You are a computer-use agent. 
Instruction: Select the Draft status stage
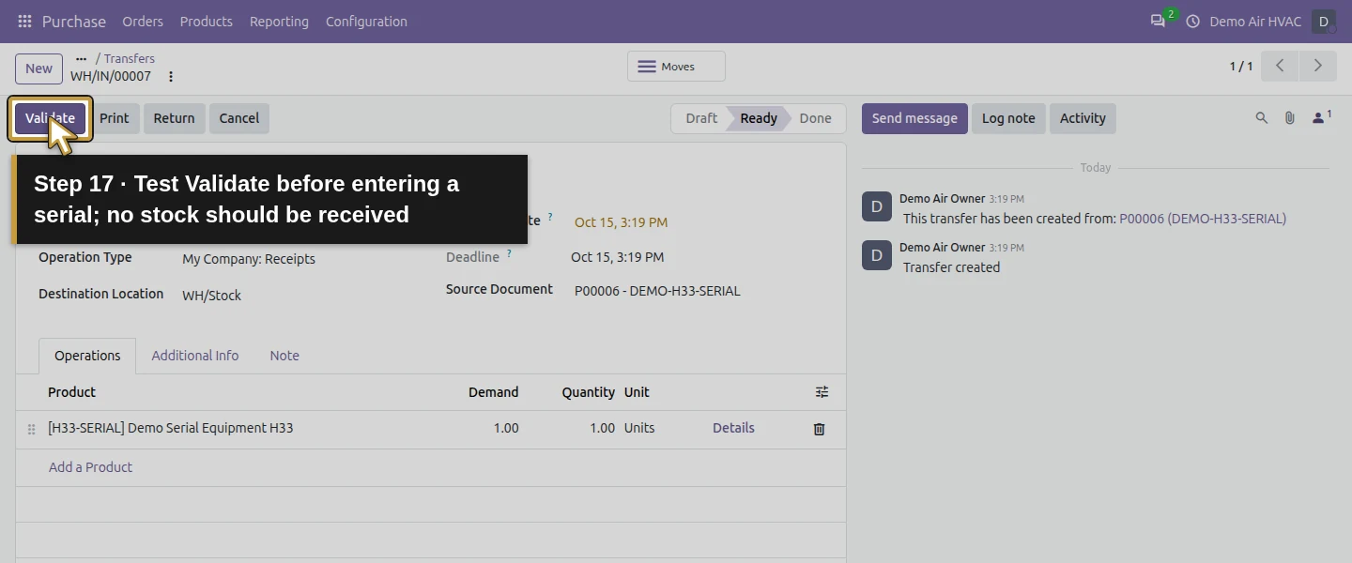click(700, 118)
